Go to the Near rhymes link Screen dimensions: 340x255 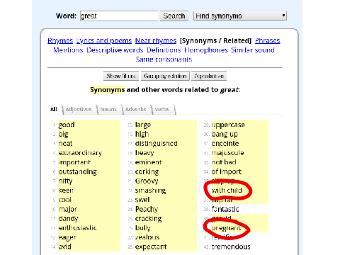(156, 41)
